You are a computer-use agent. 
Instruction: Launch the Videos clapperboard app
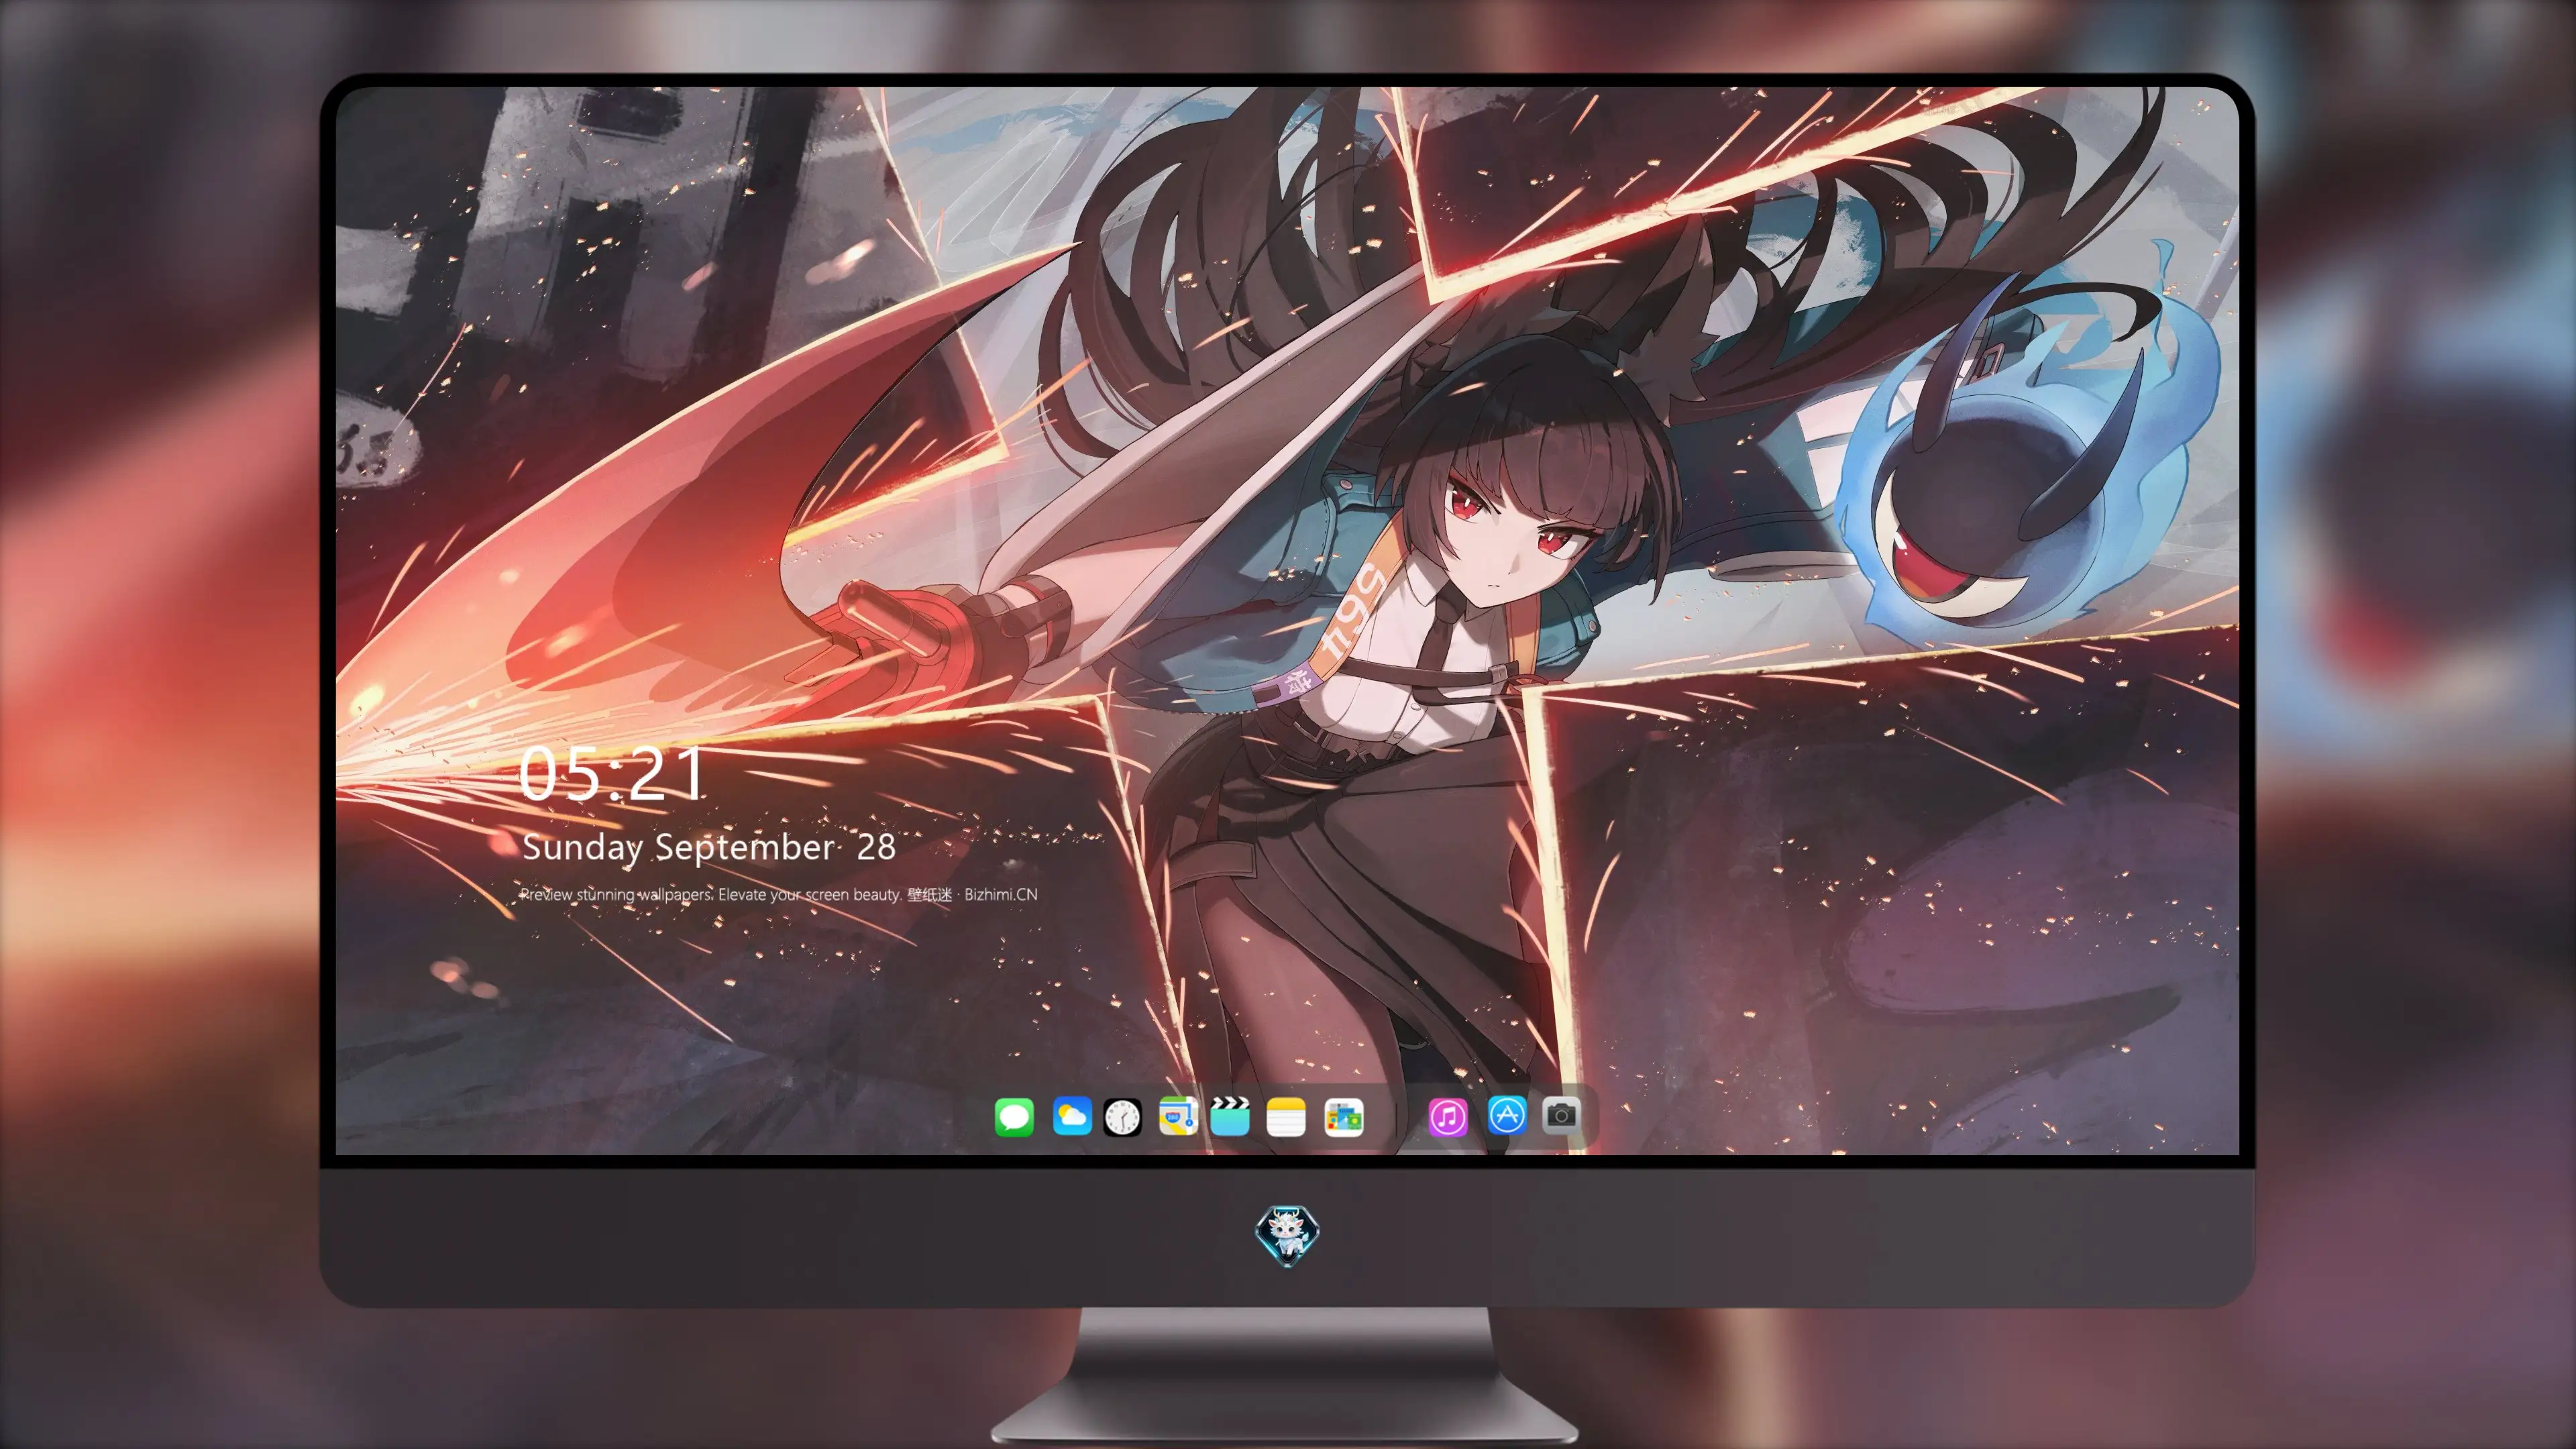pos(1230,1116)
